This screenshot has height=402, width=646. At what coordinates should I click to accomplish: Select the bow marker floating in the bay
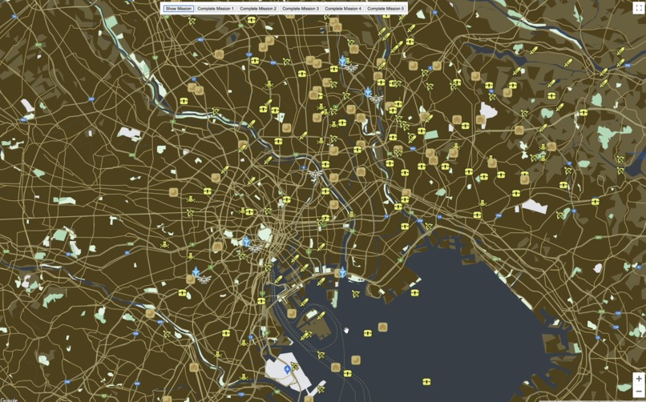pos(355,293)
